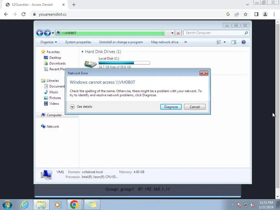The width and height of the screenshot is (280, 210).
Task: Click Uninstall or change a program
Action: tap(121, 42)
